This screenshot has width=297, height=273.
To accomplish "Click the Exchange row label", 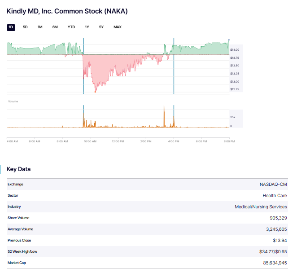I will pyautogui.click(x=15, y=184).
